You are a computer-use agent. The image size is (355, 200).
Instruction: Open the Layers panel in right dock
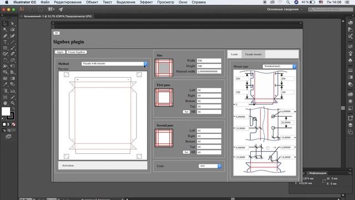350,125
